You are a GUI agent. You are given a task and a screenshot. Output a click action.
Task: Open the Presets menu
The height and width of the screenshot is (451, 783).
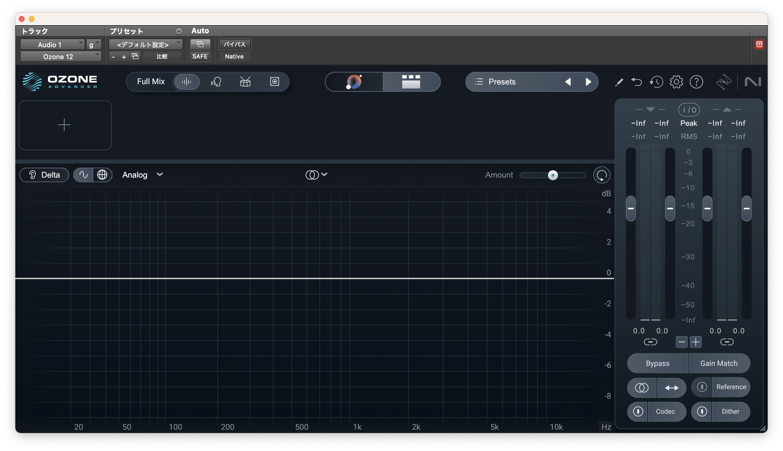(501, 82)
